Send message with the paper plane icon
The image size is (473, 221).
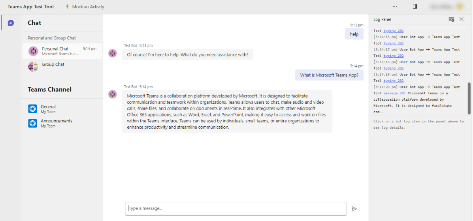(354, 209)
